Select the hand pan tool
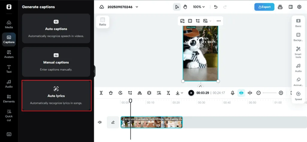The width and height of the screenshot is (307, 142). click(x=185, y=7)
